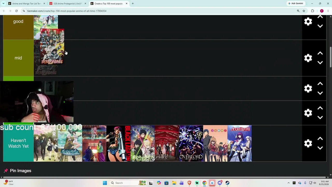Viewport: 332px width, 187px height.
Task: Click the mid tier label
Action: click(x=18, y=58)
